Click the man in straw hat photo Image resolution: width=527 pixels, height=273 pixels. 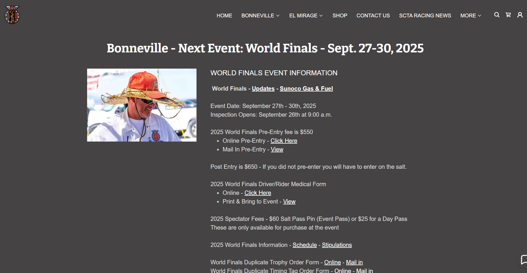click(x=142, y=105)
